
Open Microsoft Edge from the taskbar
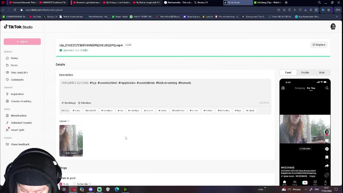(117, 190)
